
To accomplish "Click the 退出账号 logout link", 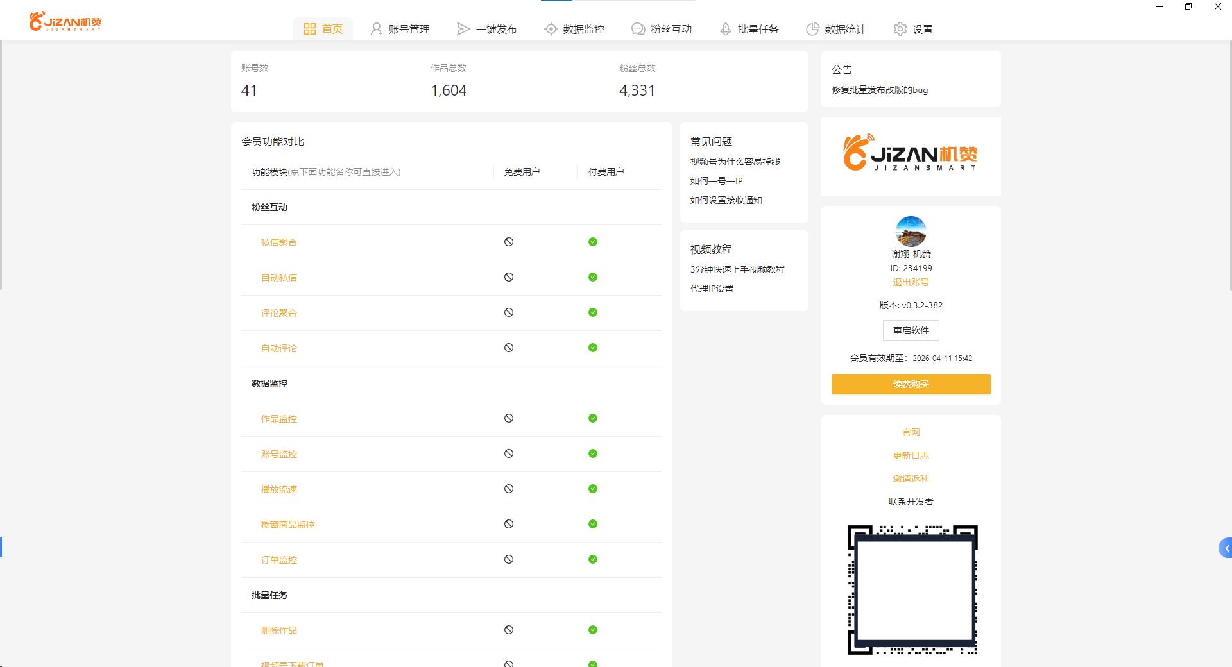I will [911, 282].
